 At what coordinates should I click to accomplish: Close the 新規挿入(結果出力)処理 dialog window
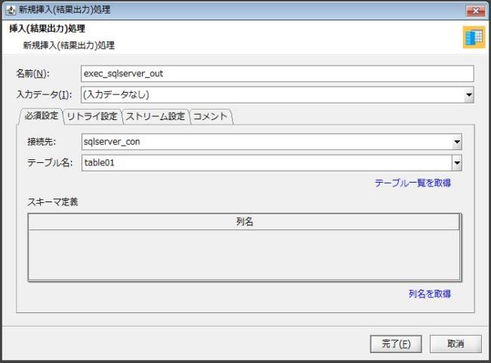pos(476,9)
